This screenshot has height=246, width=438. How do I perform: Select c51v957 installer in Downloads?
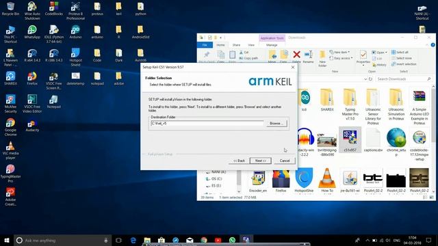350,139
